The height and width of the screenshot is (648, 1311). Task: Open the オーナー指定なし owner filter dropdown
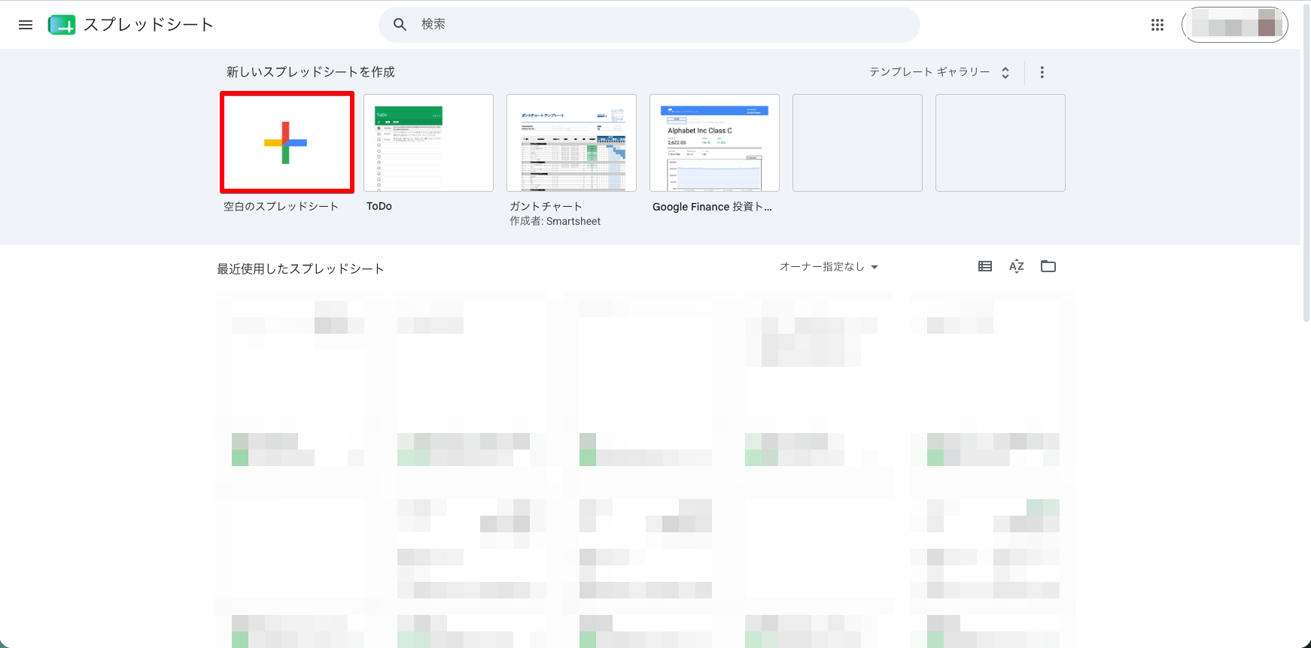(829, 267)
